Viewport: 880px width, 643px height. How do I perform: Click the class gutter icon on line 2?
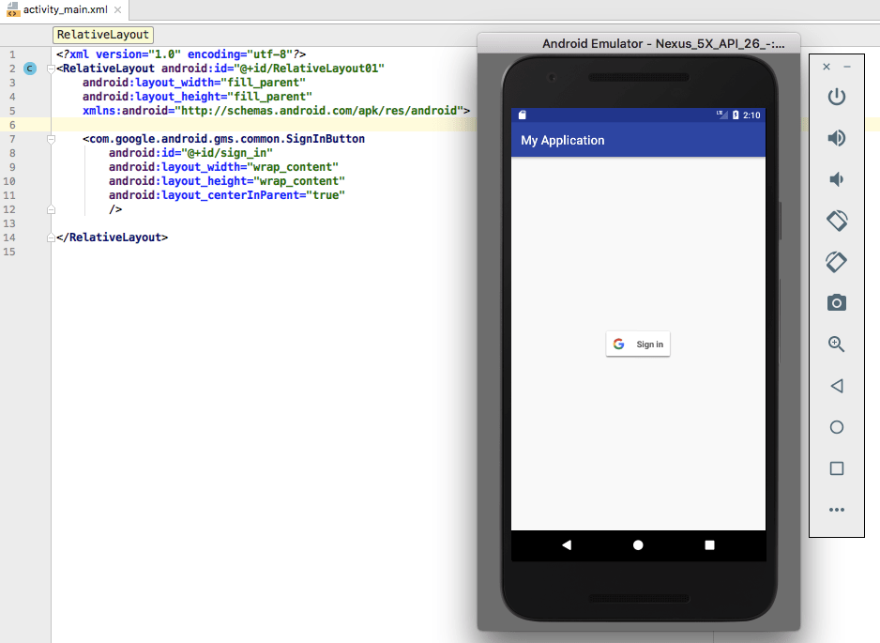(x=30, y=69)
